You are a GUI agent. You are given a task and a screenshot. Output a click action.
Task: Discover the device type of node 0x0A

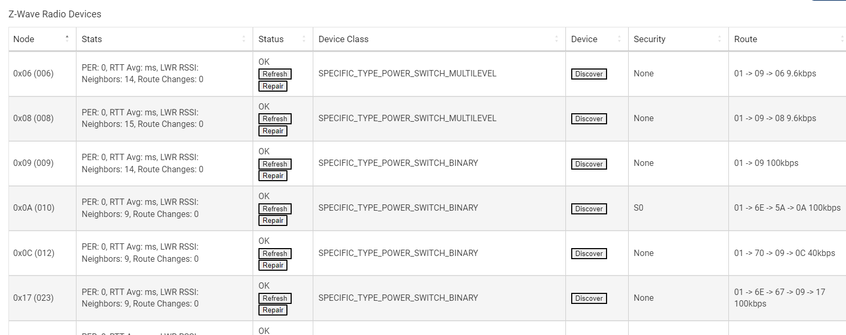(x=588, y=209)
